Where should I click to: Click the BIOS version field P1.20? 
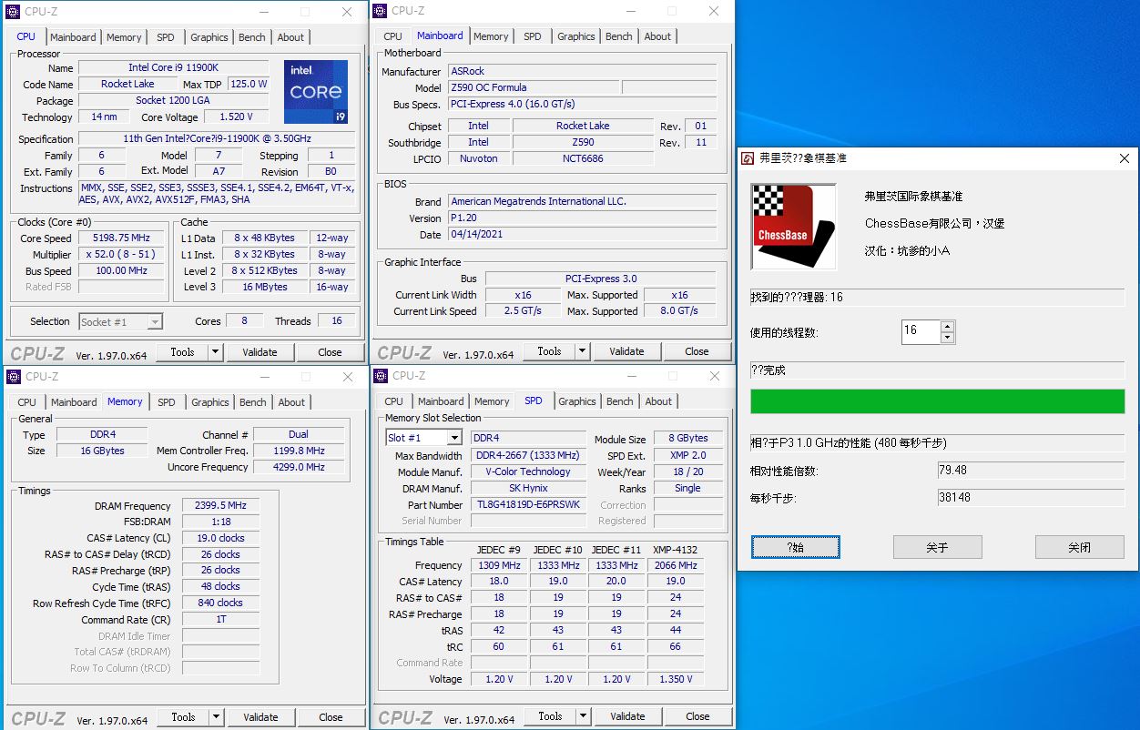point(582,218)
